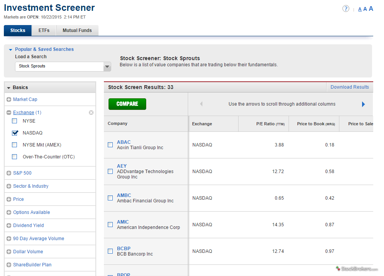Collapse the Basics filter section
The image size is (384, 276).
[8, 87]
